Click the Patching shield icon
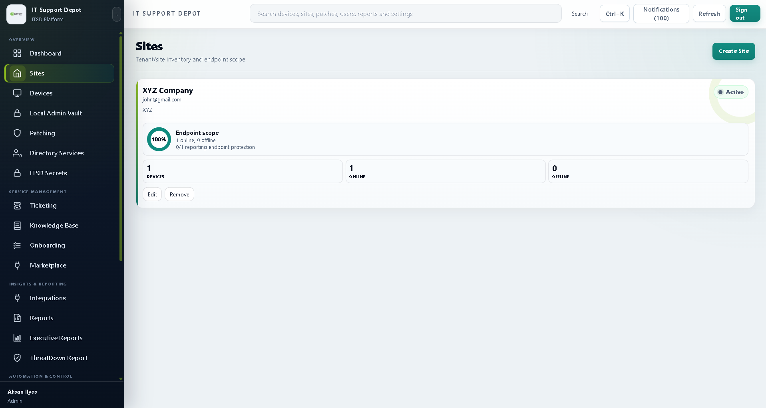Viewport: 766px width, 408px height. [17, 133]
